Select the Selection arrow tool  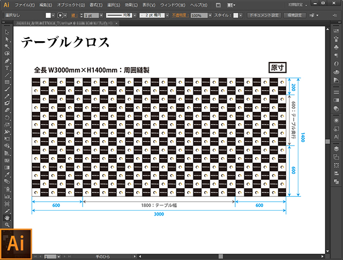tap(7, 32)
